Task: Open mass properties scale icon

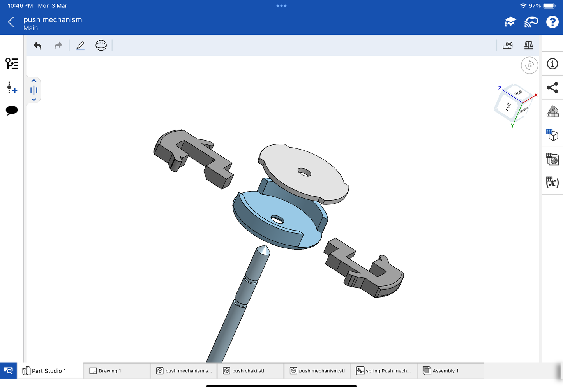Action: (x=528, y=46)
